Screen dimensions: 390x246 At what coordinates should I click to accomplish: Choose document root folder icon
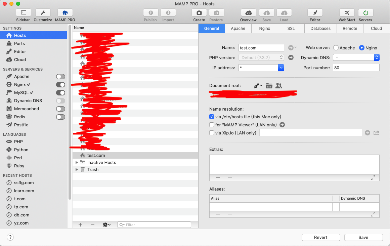pos(269,86)
